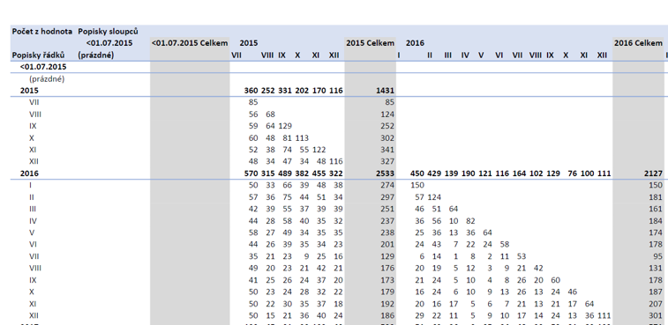
Task: Select the value 302 in the 2015 Celkem column
Action: pos(387,137)
